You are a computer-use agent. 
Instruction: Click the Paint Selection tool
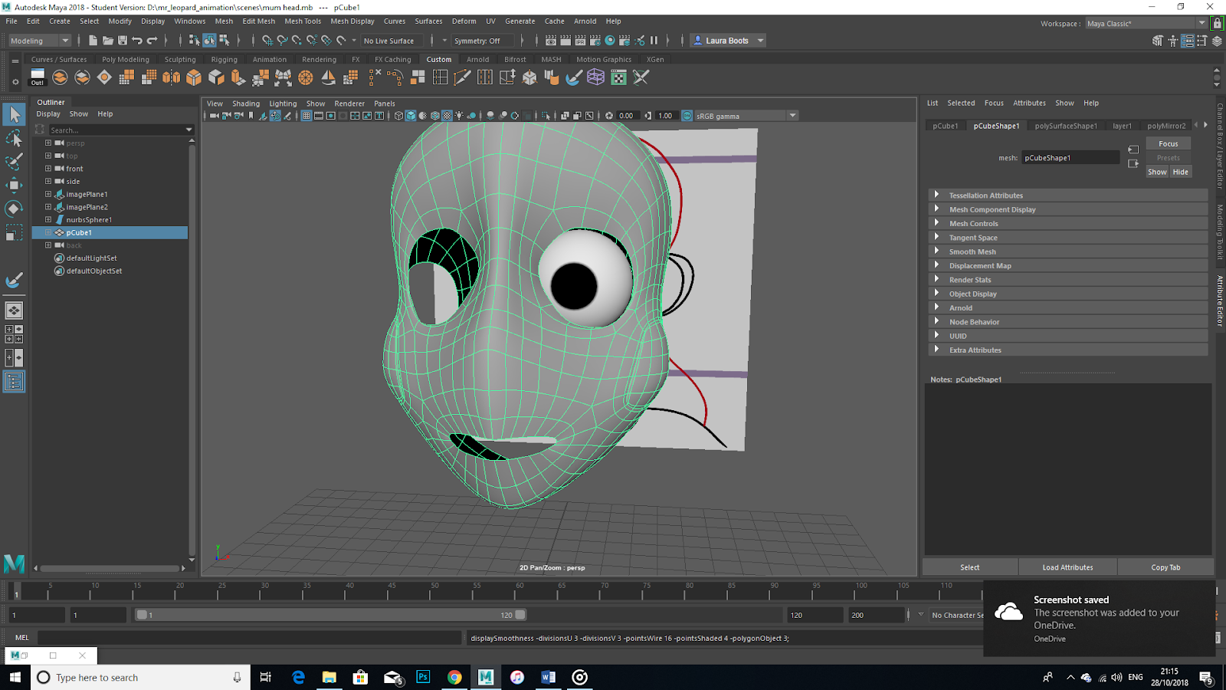[14, 162]
